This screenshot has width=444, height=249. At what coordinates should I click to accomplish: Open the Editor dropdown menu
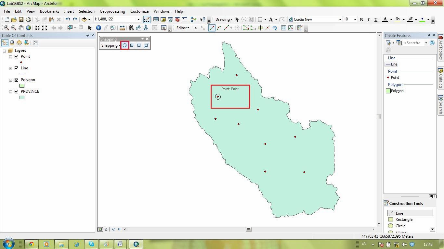pos(183,28)
